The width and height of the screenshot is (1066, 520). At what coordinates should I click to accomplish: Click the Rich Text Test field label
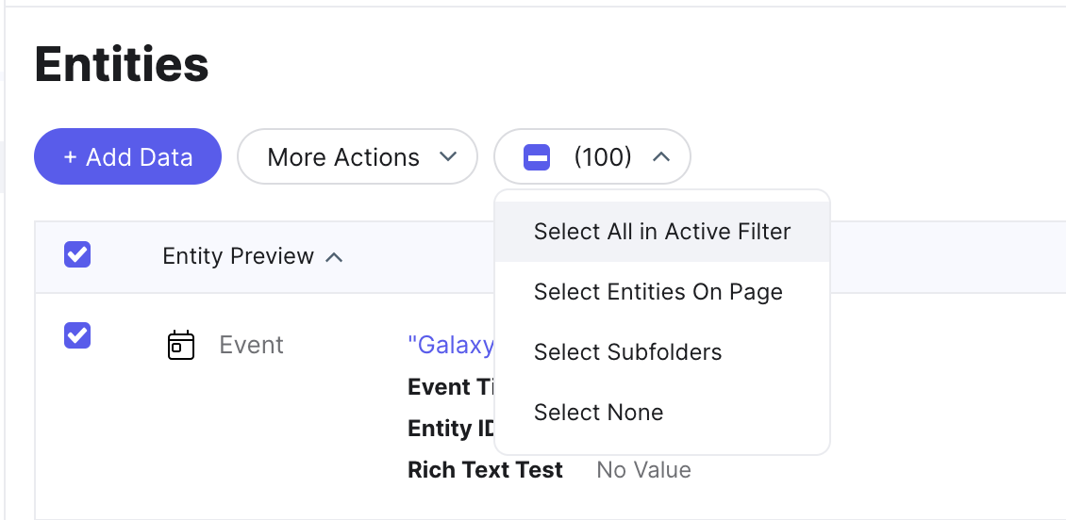tap(485, 470)
